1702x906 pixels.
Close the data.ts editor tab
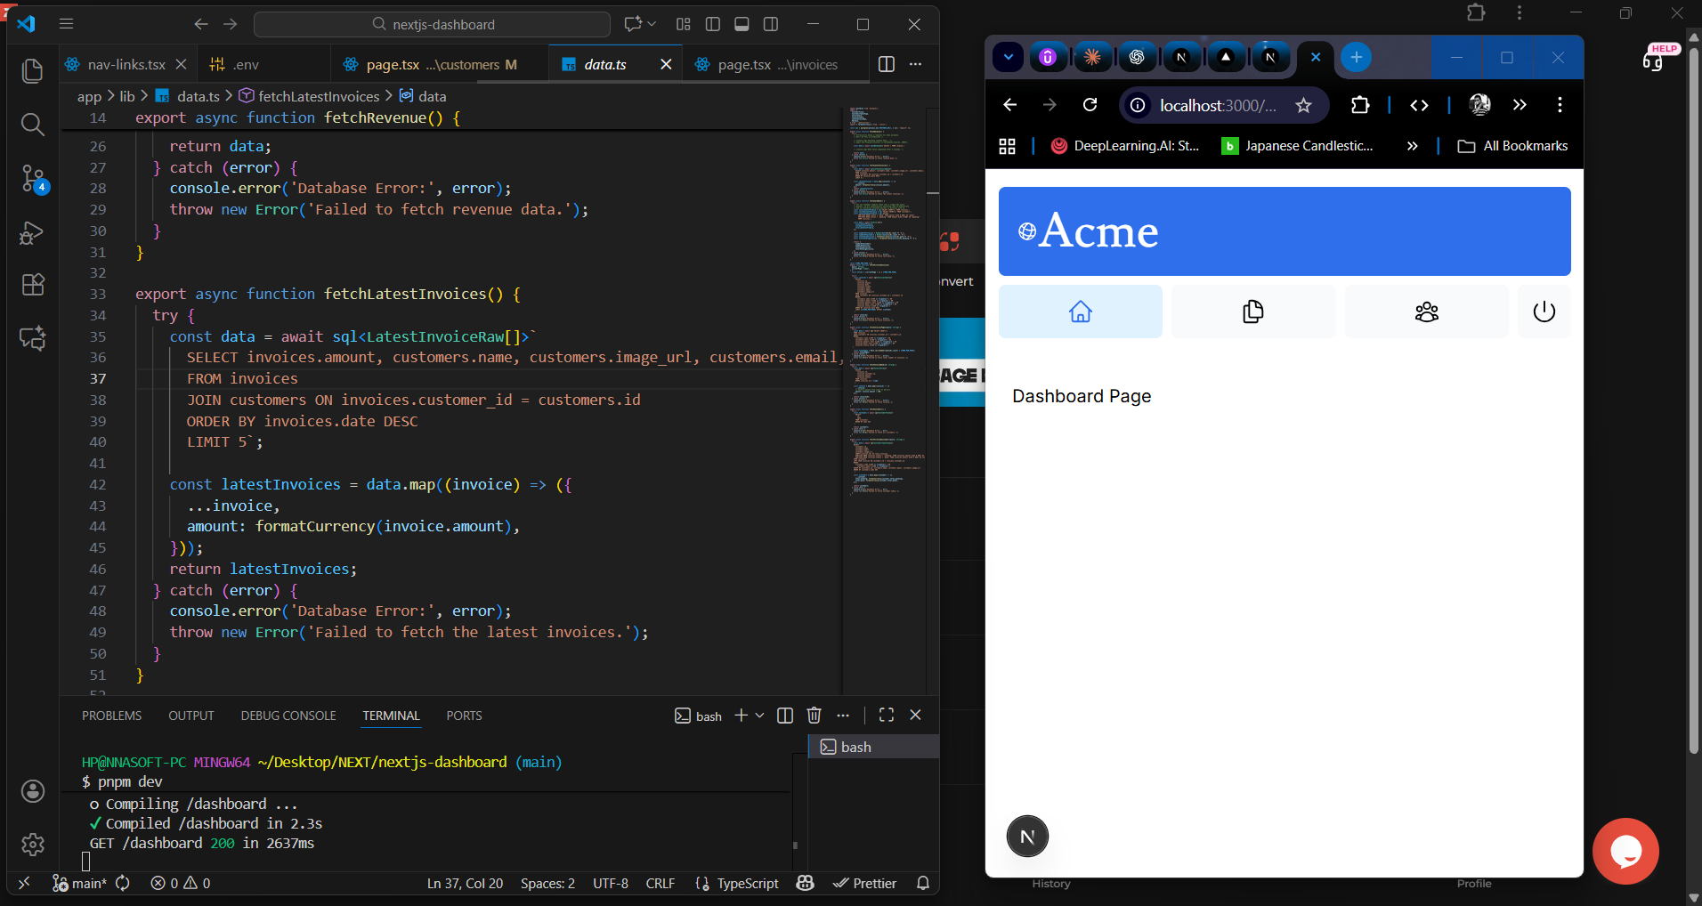click(x=666, y=64)
